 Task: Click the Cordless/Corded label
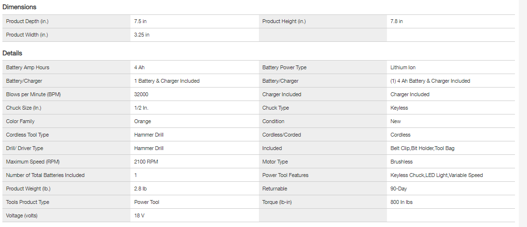pyautogui.click(x=282, y=135)
